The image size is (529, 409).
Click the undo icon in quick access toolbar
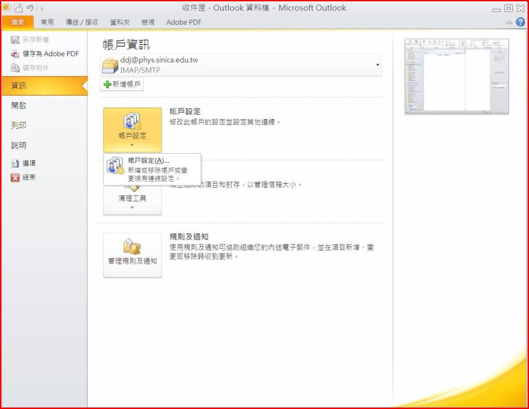[x=30, y=8]
